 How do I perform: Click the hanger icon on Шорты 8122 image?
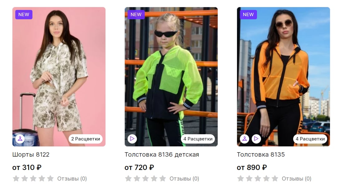pos(20,139)
